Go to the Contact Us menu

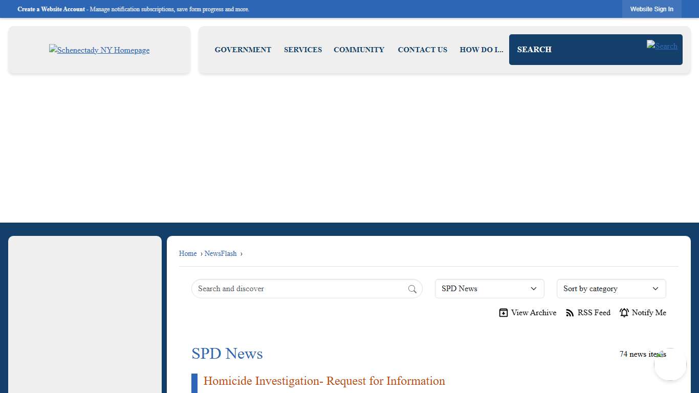[422, 50]
